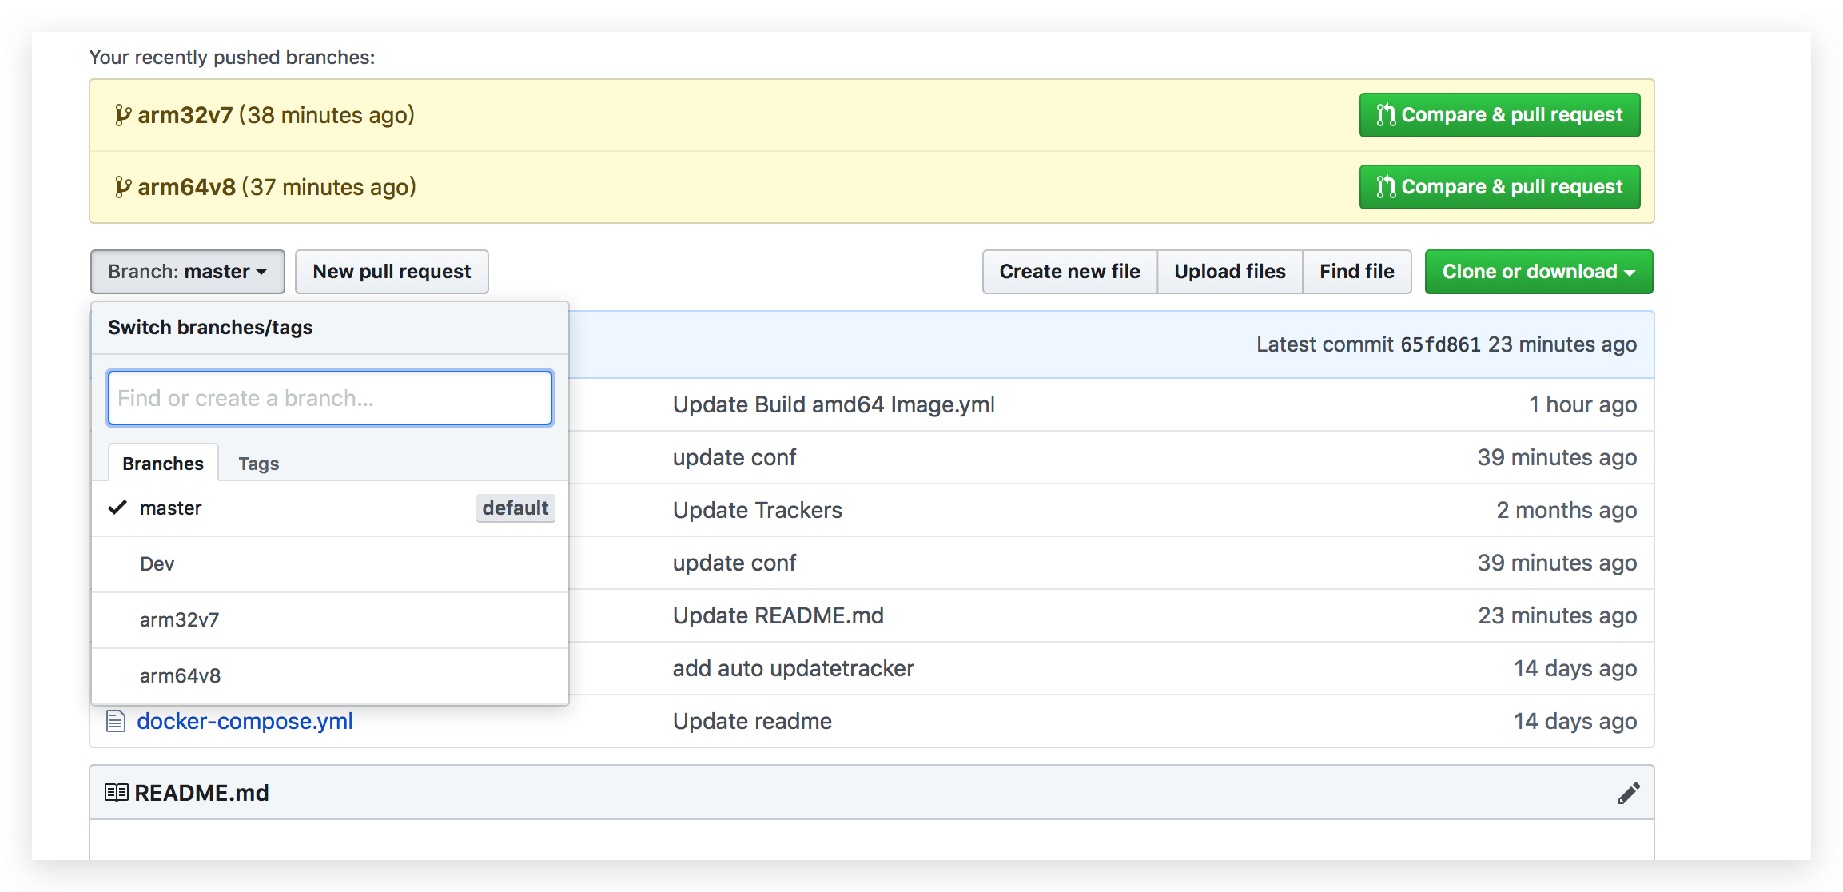
Task: Open commit message 'Update README.md'
Action: [x=778, y=615]
